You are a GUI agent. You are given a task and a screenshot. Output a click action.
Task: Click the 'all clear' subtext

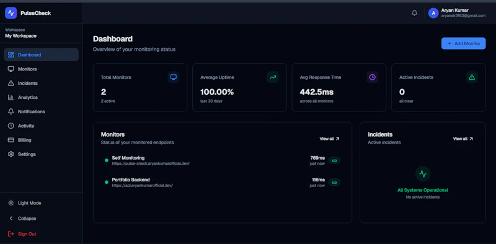[x=406, y=101]
